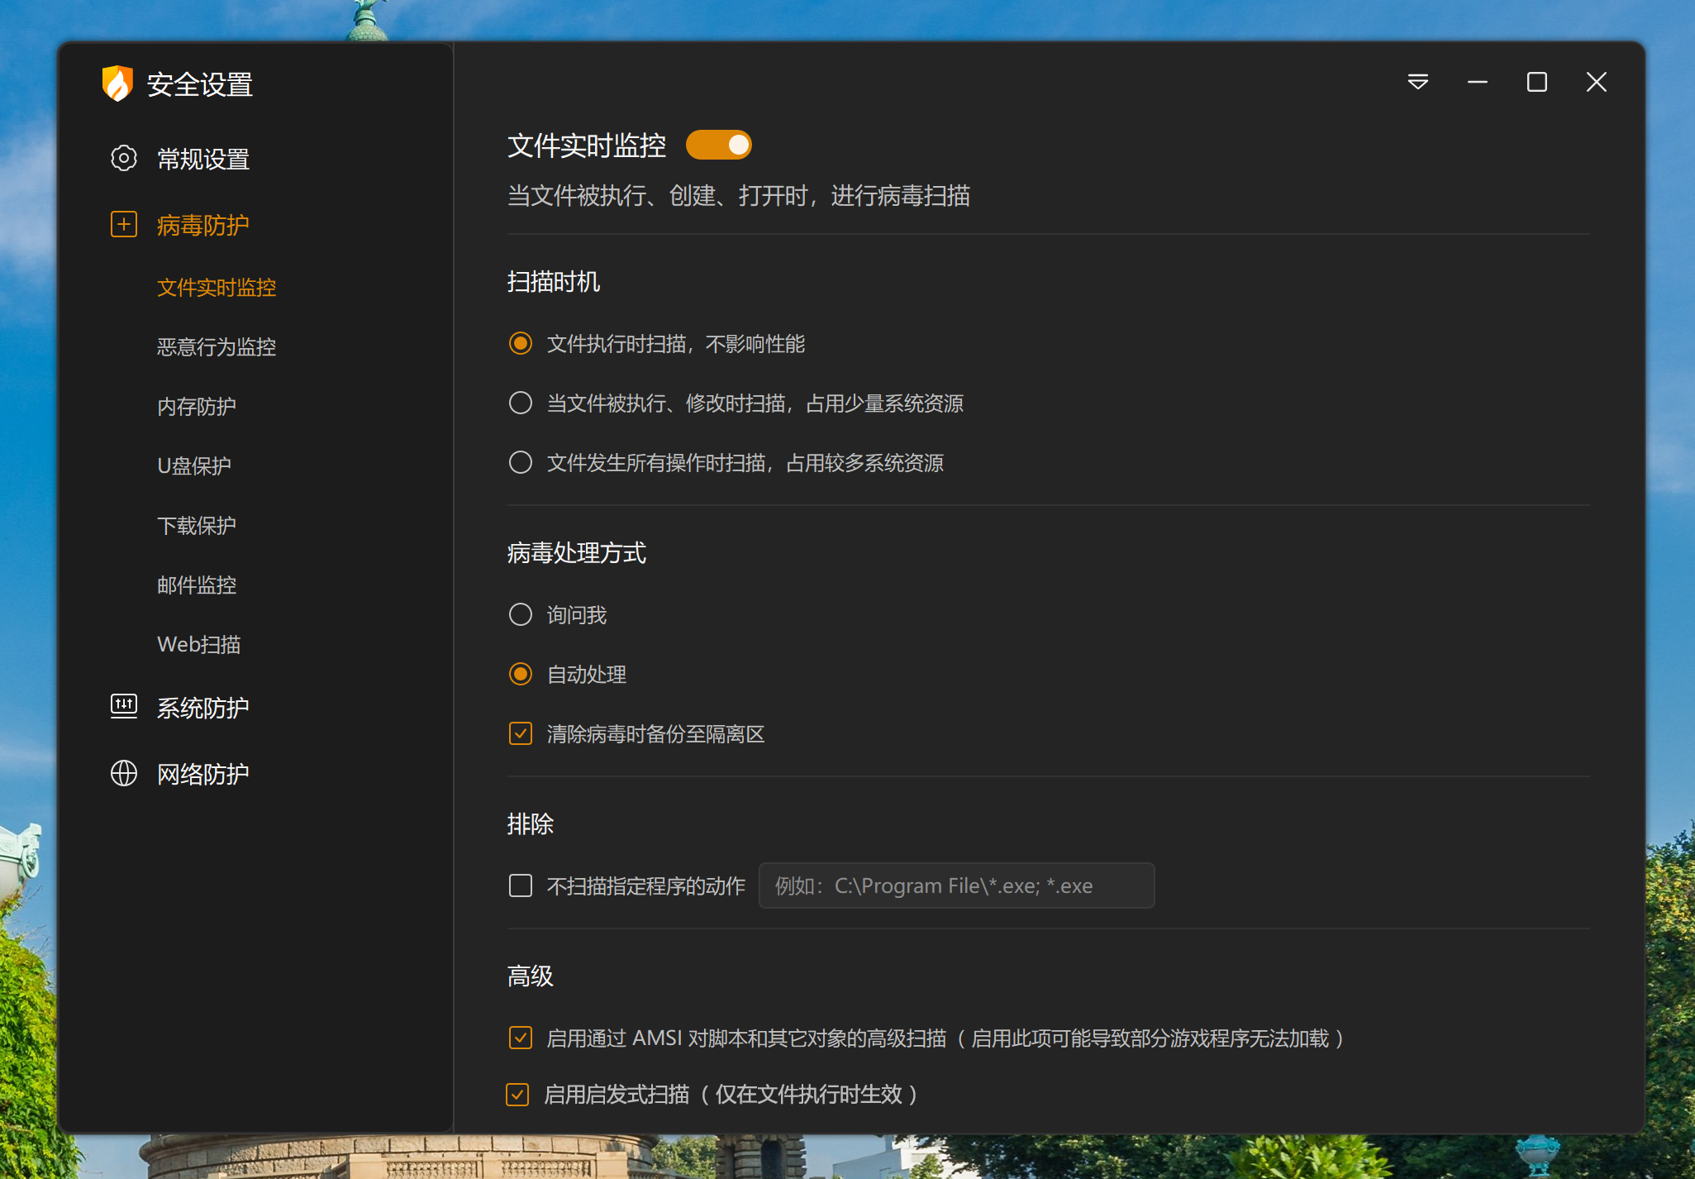This screenshot has height=1179, width=1695.
Task: Disable the AMSI advanced scanning option
Action: tap(521, 1038)
